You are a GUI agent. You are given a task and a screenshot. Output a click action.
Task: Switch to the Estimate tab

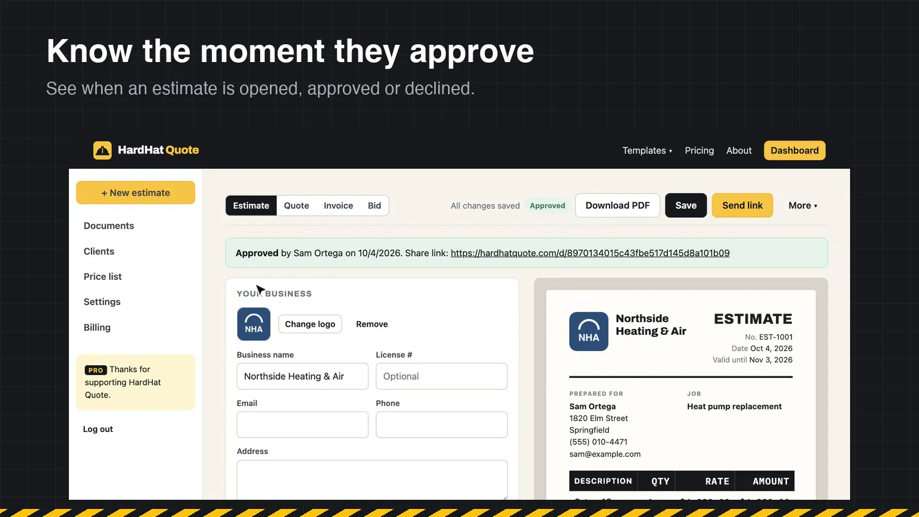(x=251, y=206)
